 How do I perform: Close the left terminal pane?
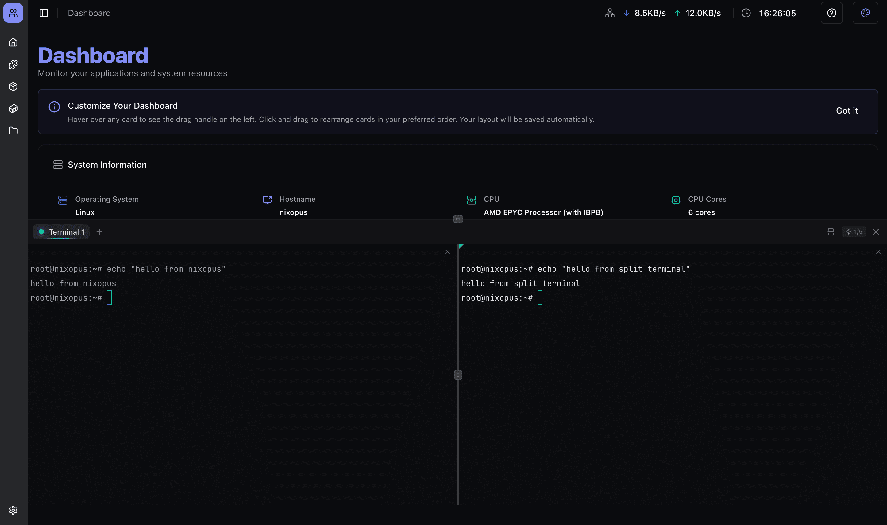pyautogui.click(x=448, y=251)
